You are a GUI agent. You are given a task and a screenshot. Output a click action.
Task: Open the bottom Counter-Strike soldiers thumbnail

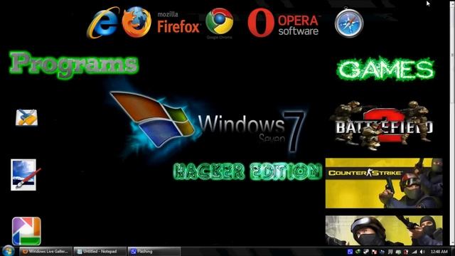click(x=384, y=230)
